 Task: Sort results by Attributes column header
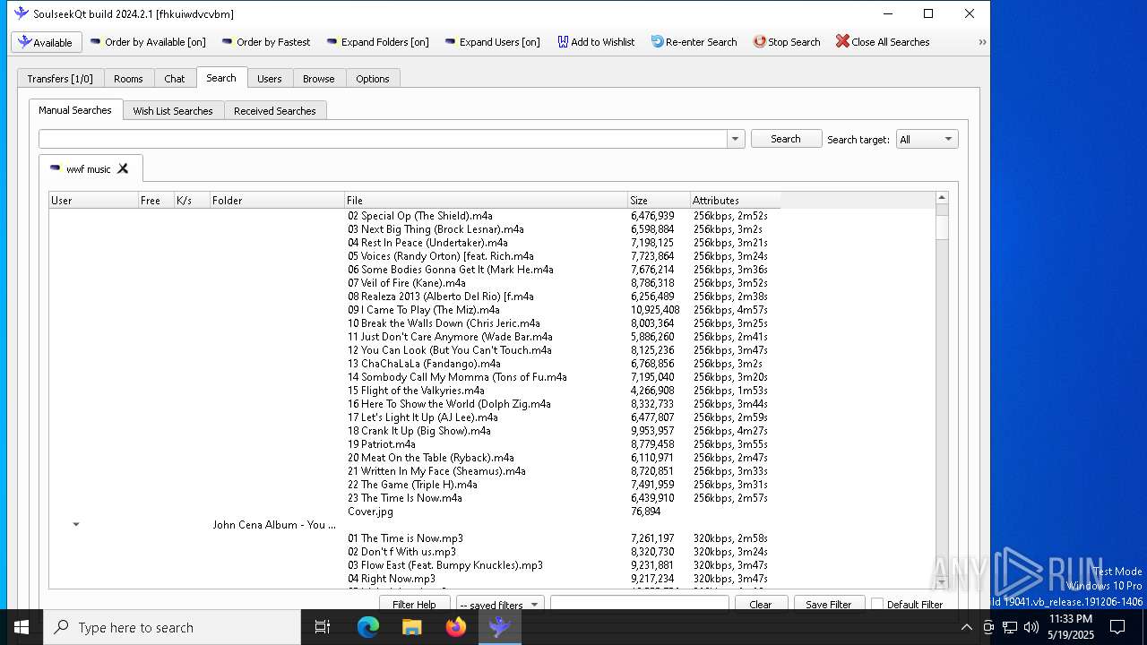pyautogui.click(x=735, y=201)
